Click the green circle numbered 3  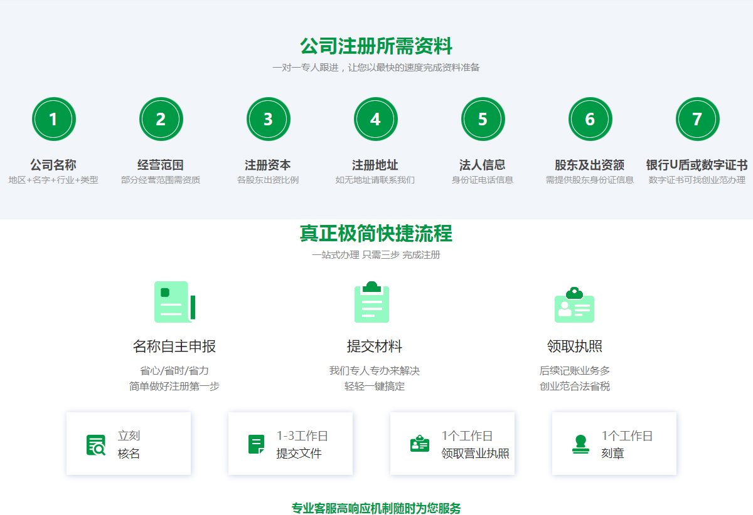pyautogui.click(x=268, y=119)
